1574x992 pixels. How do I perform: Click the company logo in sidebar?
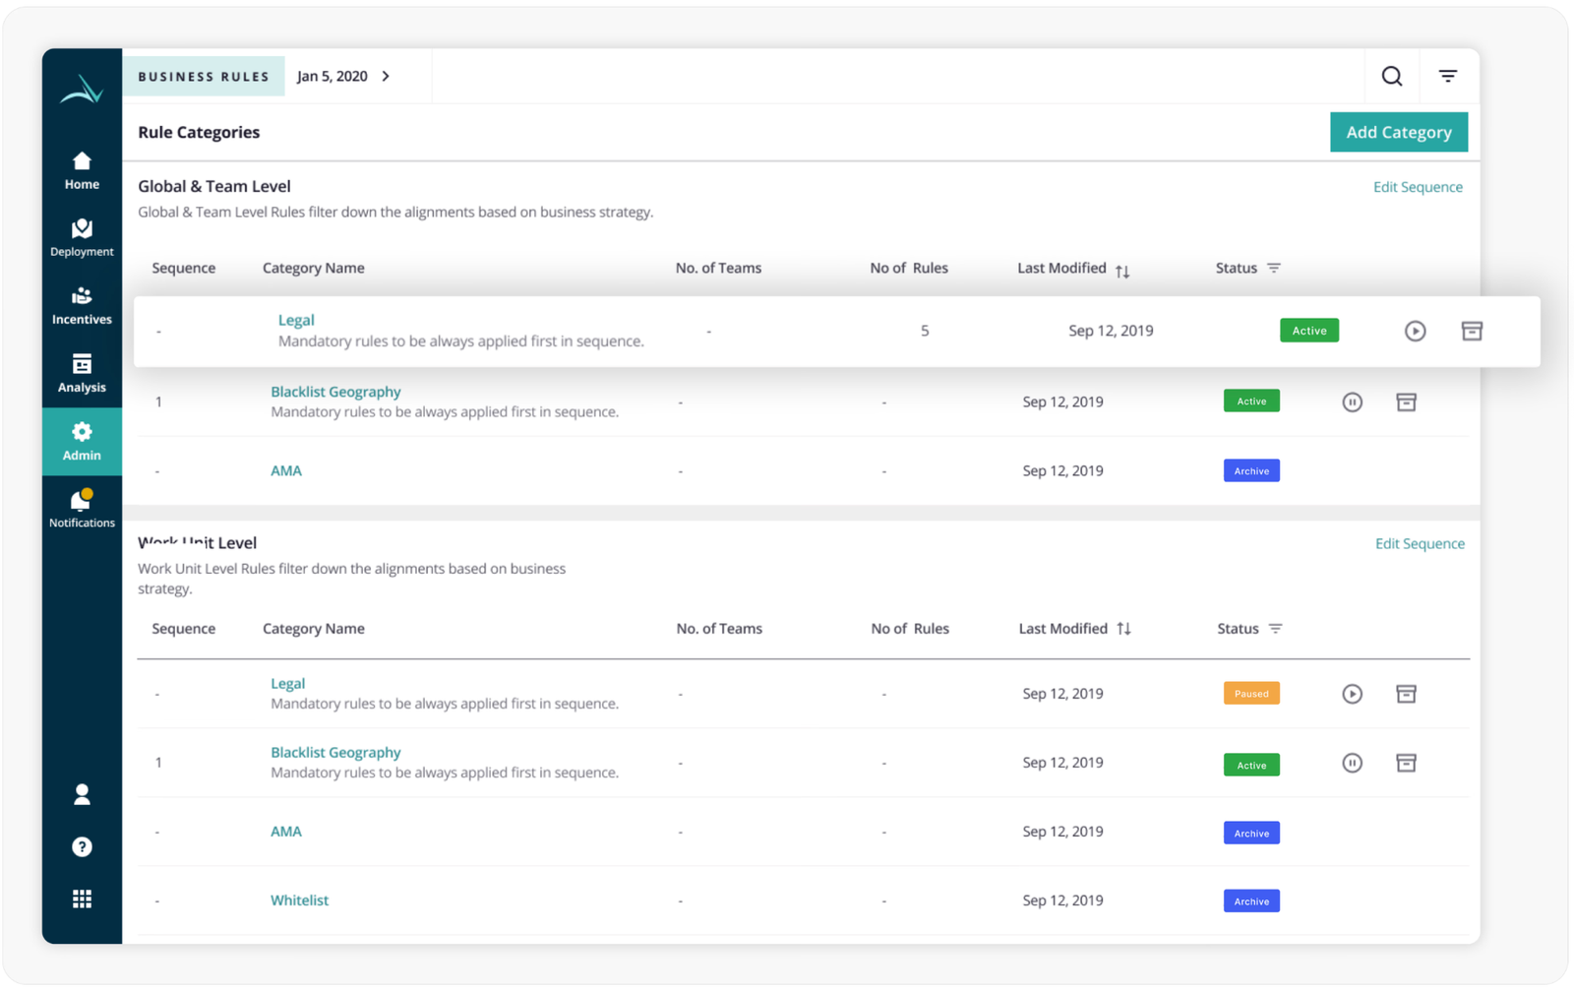82,90
